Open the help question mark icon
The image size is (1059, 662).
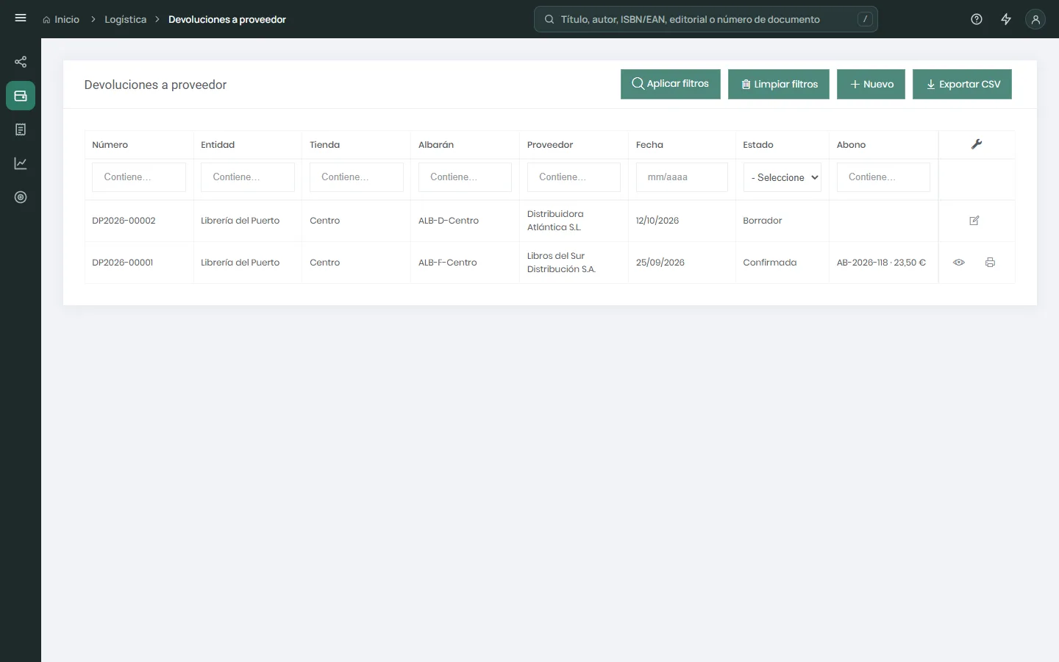977,19
